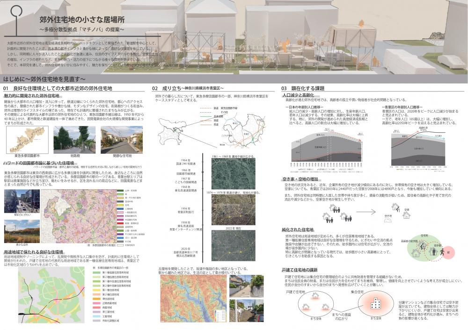Click the apartment building icon under 集合住宅
The image size is (468, 330).
(375, 304)
